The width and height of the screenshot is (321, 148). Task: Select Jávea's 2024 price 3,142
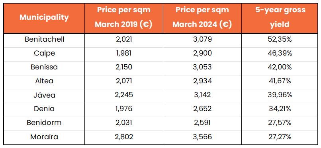(202, 95)
